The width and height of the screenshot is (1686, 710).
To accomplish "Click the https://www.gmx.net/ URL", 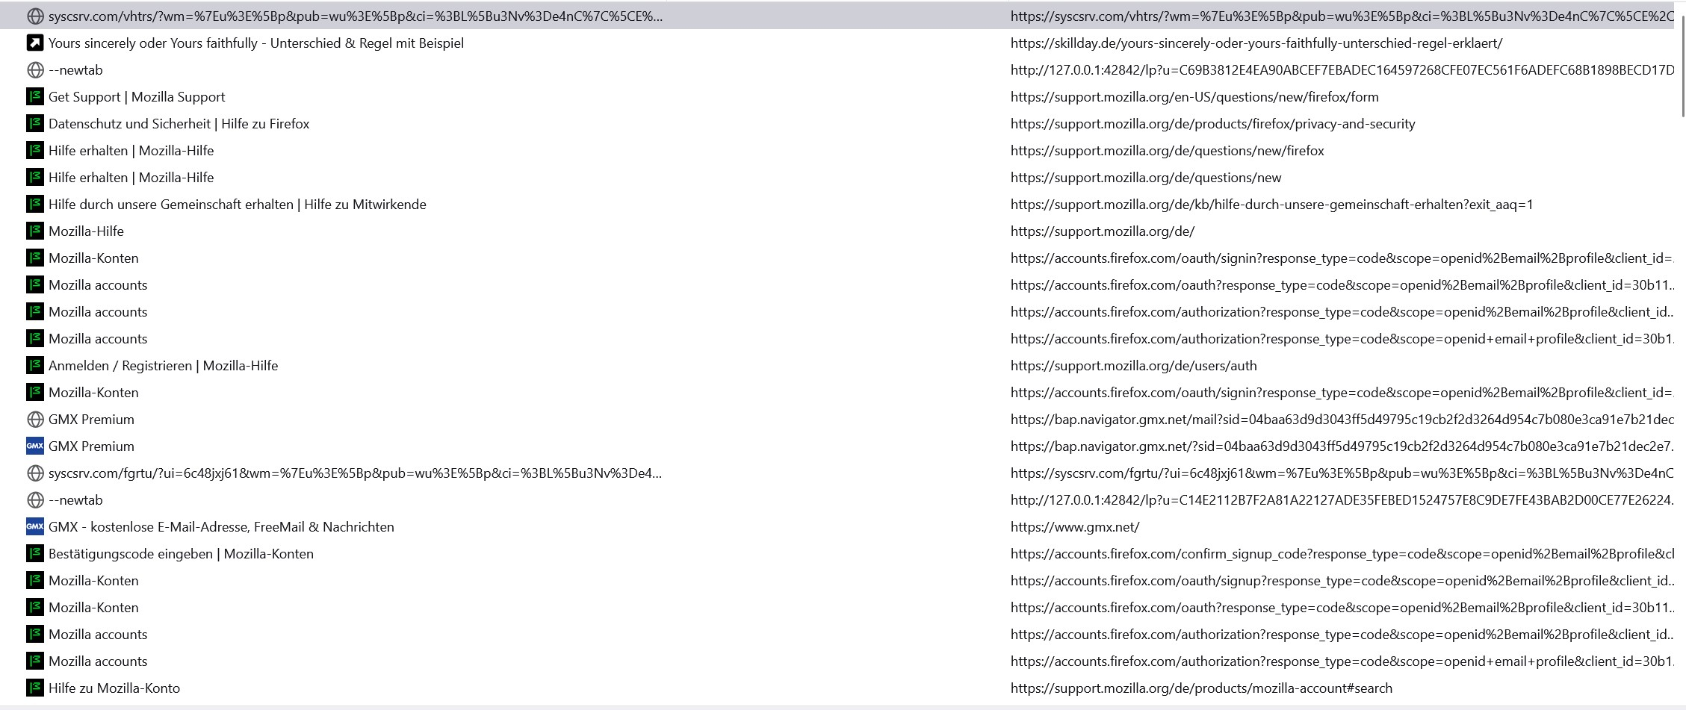I will (x=1075, y=527).
